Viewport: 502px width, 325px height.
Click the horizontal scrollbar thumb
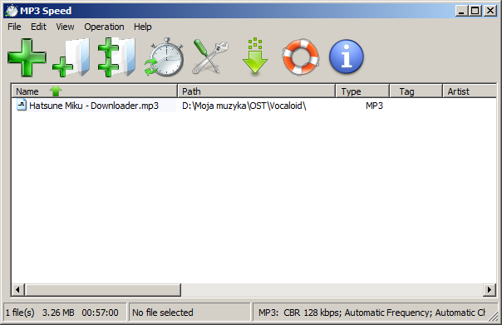pos(103,290)
